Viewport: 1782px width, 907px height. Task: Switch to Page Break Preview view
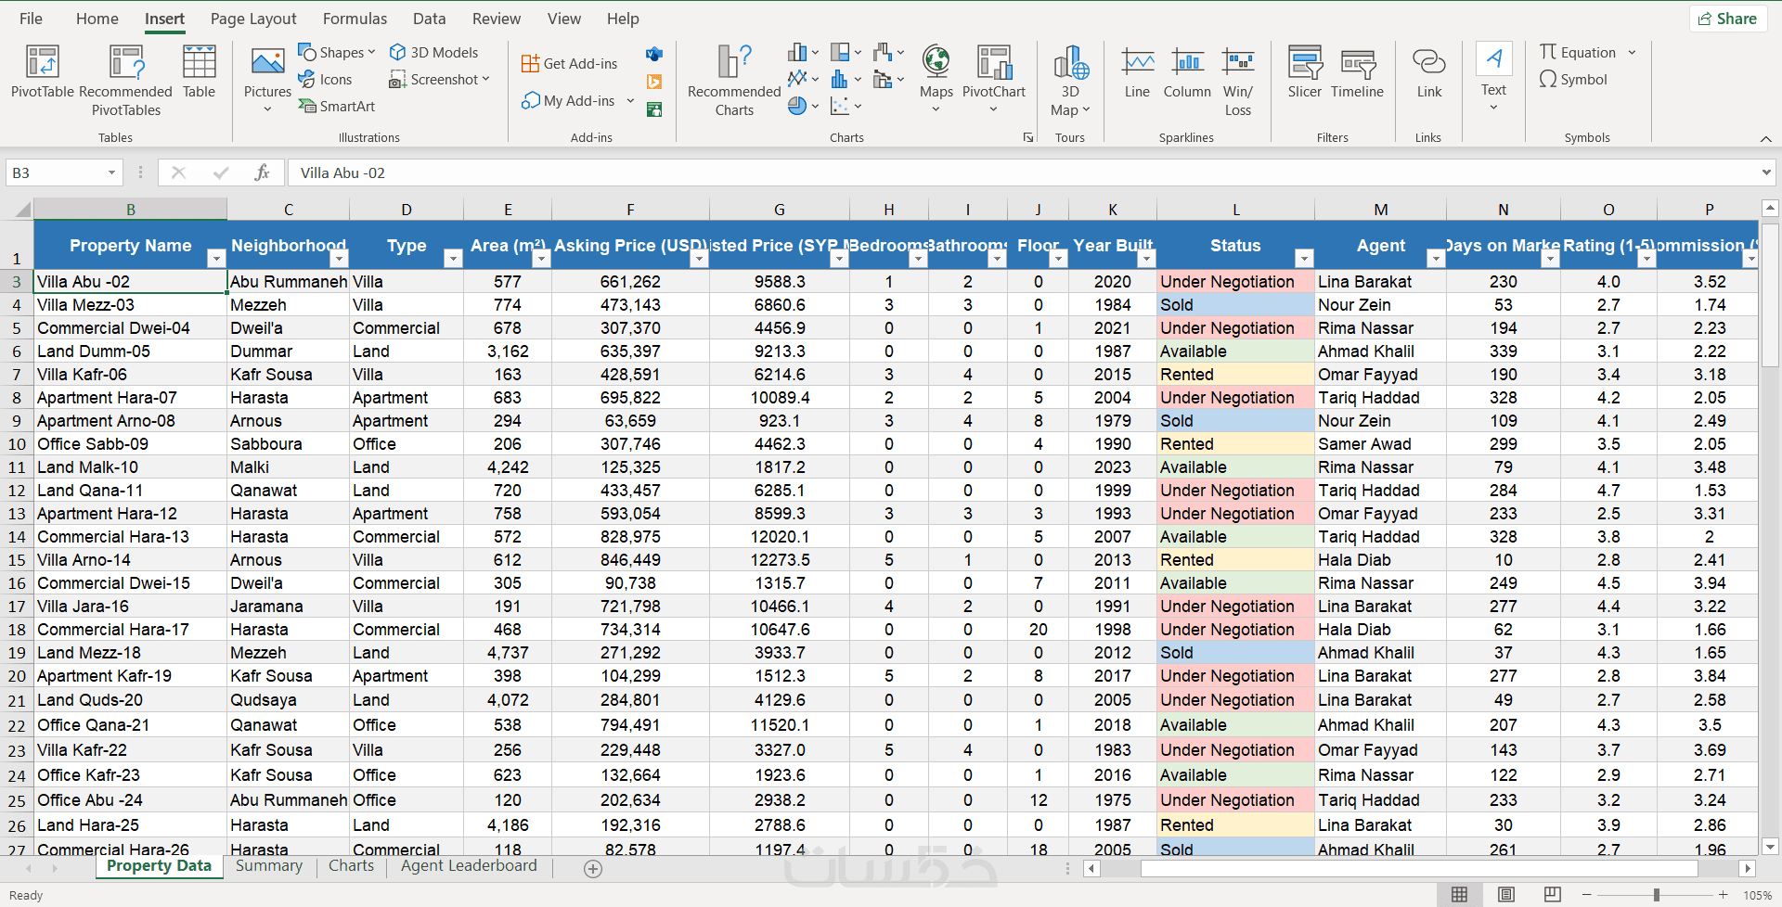[x=1552, y=894]
